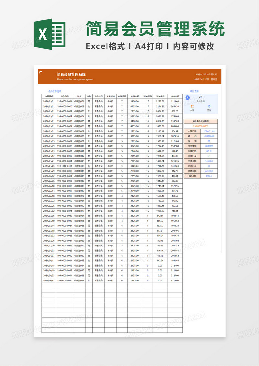Select the 充值金额 column header in table
Screen dimensions: 259x366
[x=135, y=97]
